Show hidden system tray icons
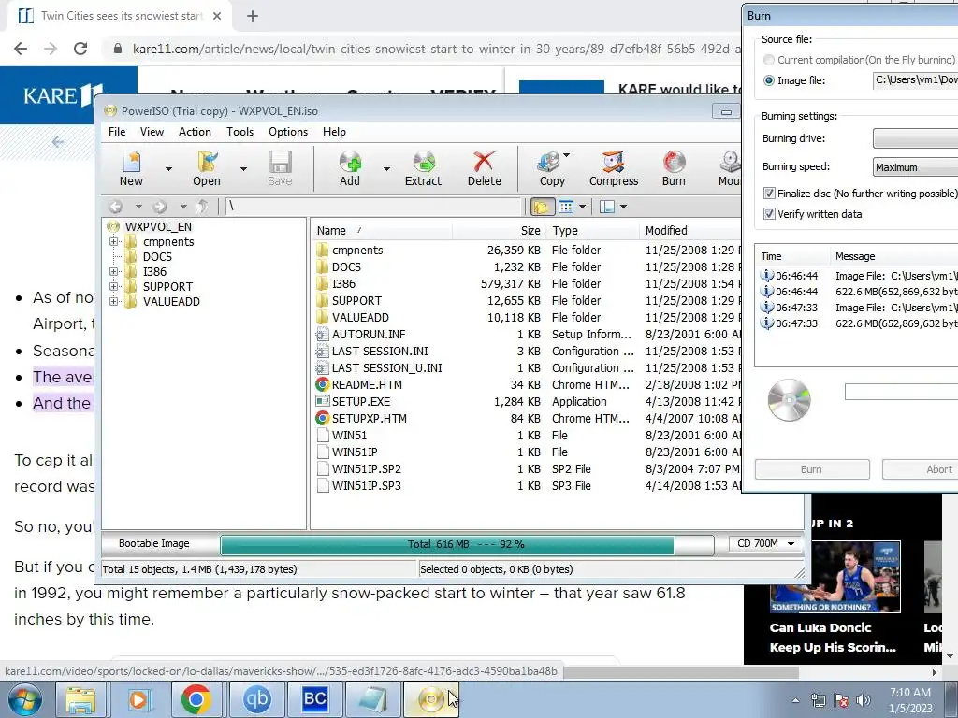Image resolution: width=958 pixels, height=718 pixels. click(x=795, y=700)
